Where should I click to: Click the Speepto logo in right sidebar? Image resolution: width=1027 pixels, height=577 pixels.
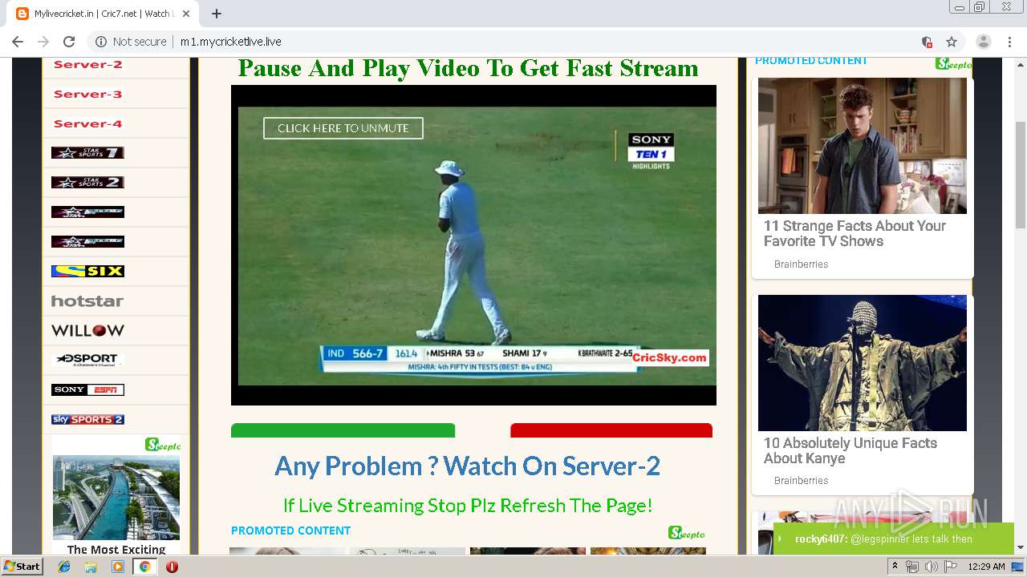(953, 64)
